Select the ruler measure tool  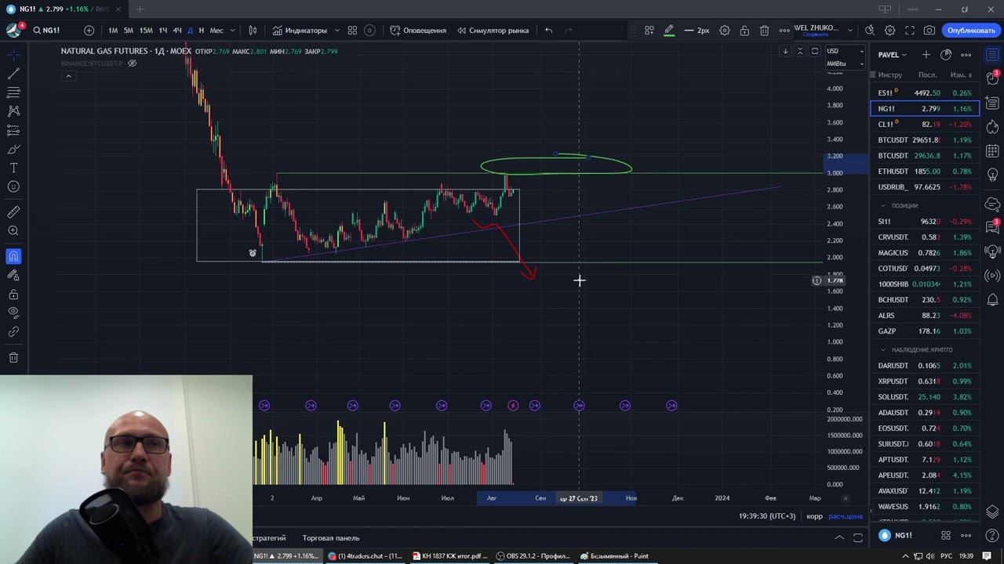(x=13, y=212)
